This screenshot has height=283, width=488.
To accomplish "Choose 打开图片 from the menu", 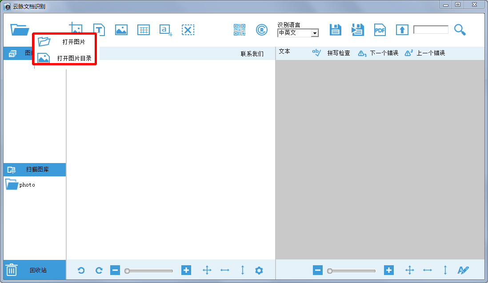I will (x=65, y=42).
